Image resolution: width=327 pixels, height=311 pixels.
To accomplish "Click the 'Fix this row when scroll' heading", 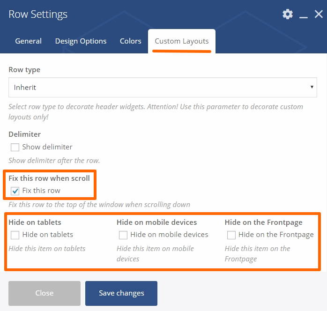I will tap(49, 178).
